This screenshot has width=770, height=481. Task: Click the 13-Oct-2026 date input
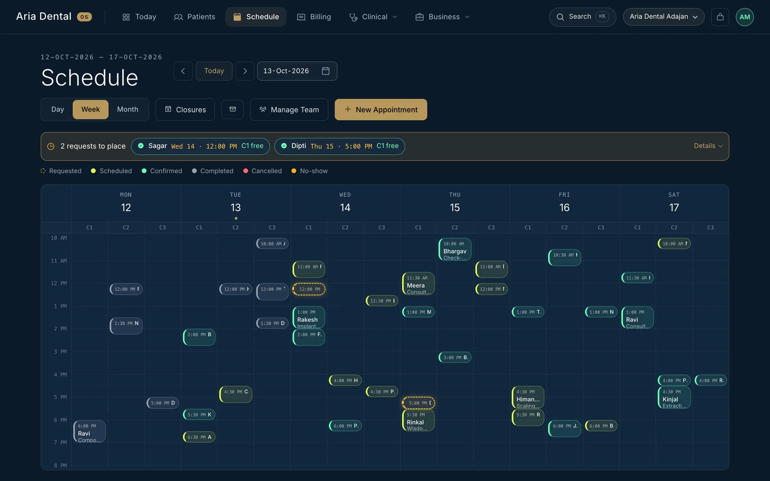297,71
